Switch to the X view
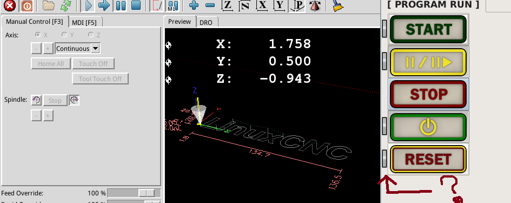This screenshot has width=511, height=203. click(x=263, y=5)
